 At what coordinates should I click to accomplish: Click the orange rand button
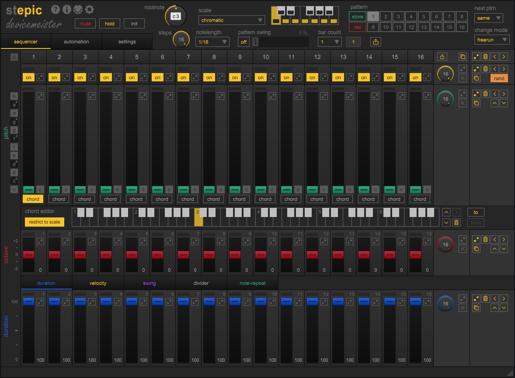tap(499, 78)
